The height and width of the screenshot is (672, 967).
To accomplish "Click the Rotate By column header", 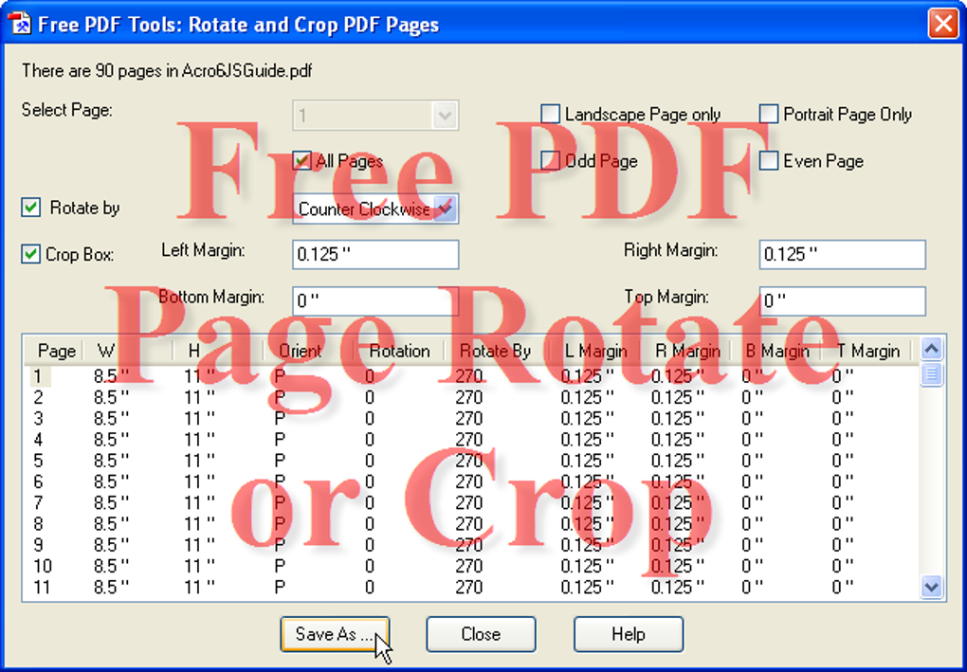I will tap(497, 351).
